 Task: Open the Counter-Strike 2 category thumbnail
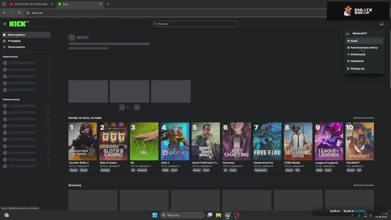(x=82, y=141)
